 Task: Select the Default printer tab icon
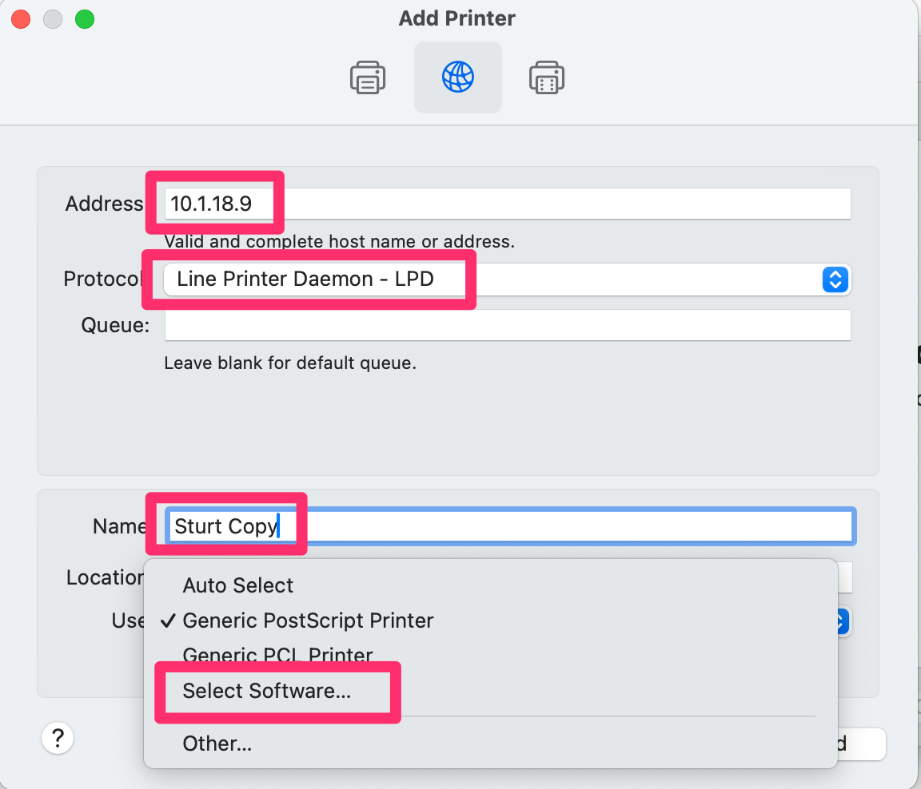tap(368, 77)
